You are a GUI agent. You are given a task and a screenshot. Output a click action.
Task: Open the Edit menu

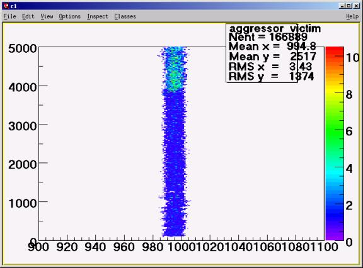coord(28,16)
